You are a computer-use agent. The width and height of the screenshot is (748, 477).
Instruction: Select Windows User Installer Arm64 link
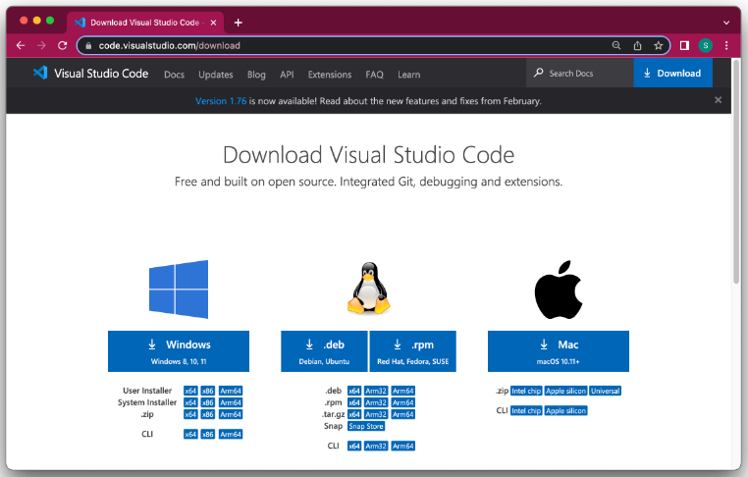231,391
